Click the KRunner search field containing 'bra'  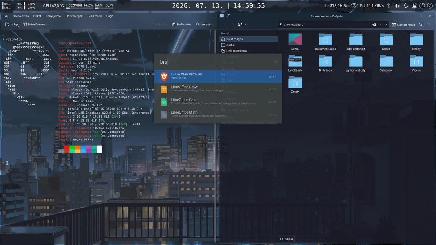(215, 62)
